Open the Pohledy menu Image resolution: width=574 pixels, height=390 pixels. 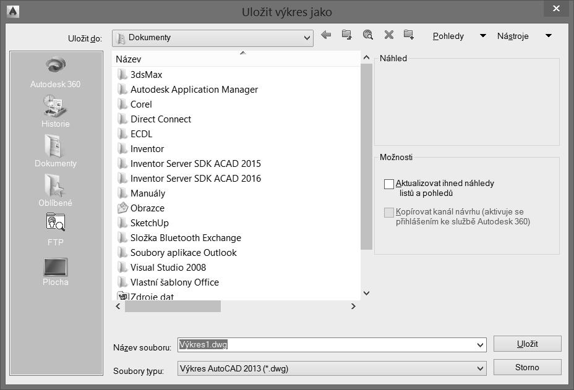pyautogui.click(x=448, y=36)
